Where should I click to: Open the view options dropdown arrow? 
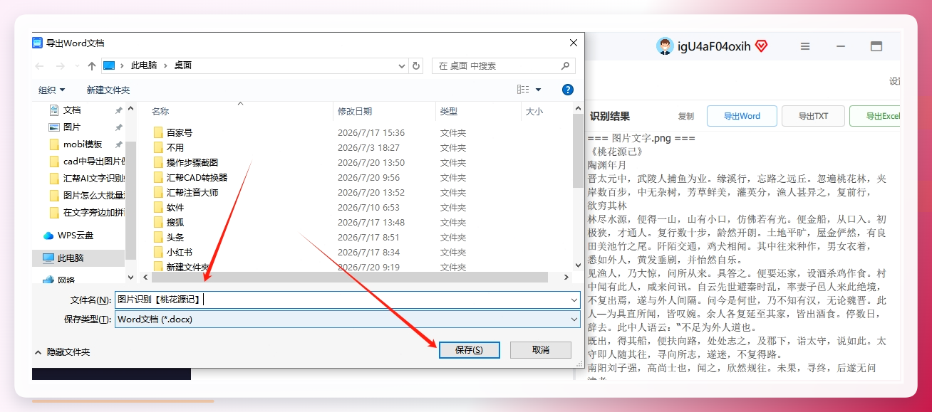click(x=538, y=90)
